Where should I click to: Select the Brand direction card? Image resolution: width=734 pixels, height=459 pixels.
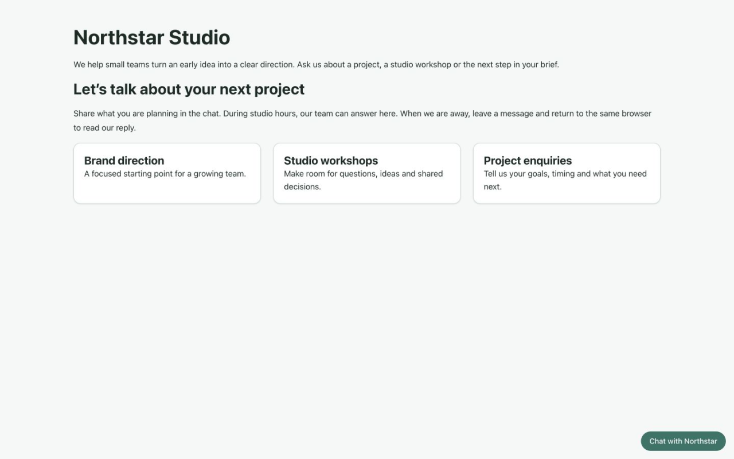167,173
